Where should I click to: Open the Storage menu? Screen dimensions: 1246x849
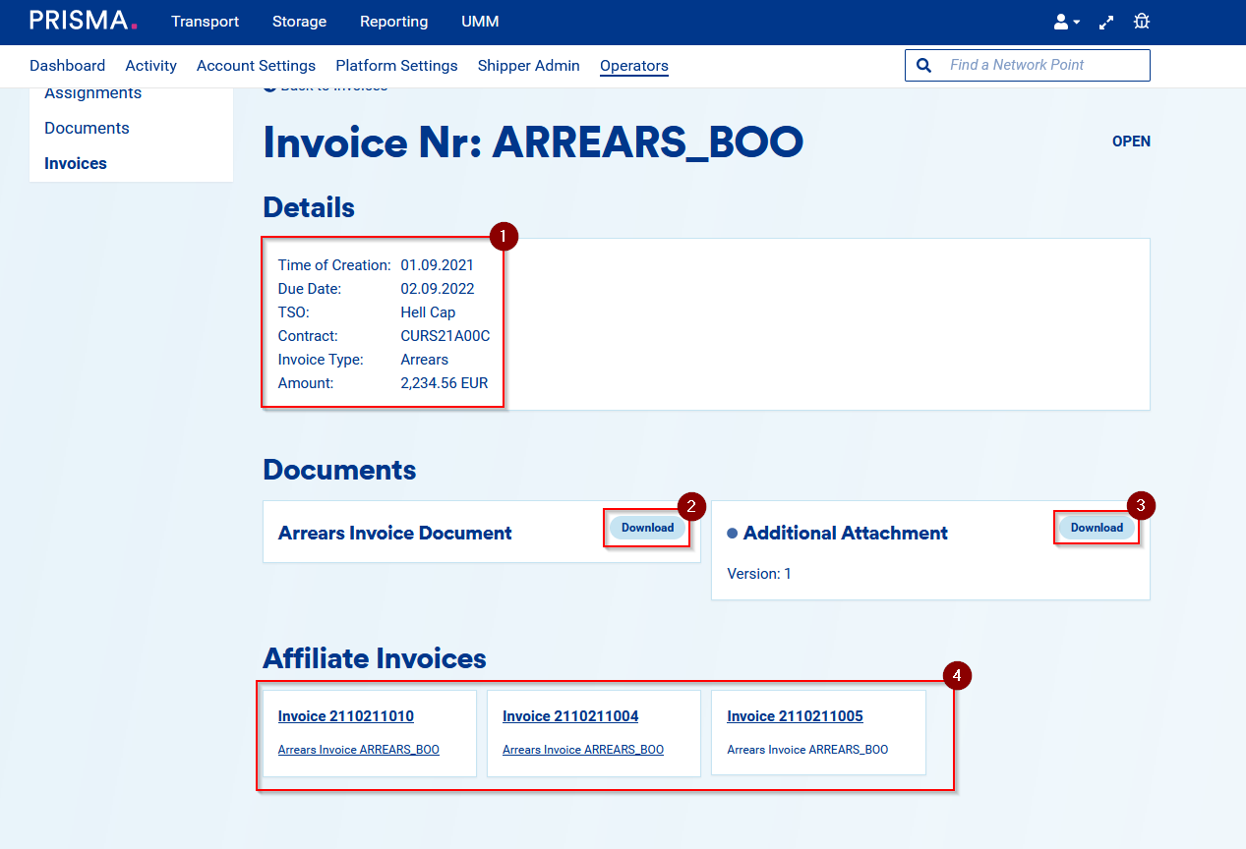pos(299,22)
